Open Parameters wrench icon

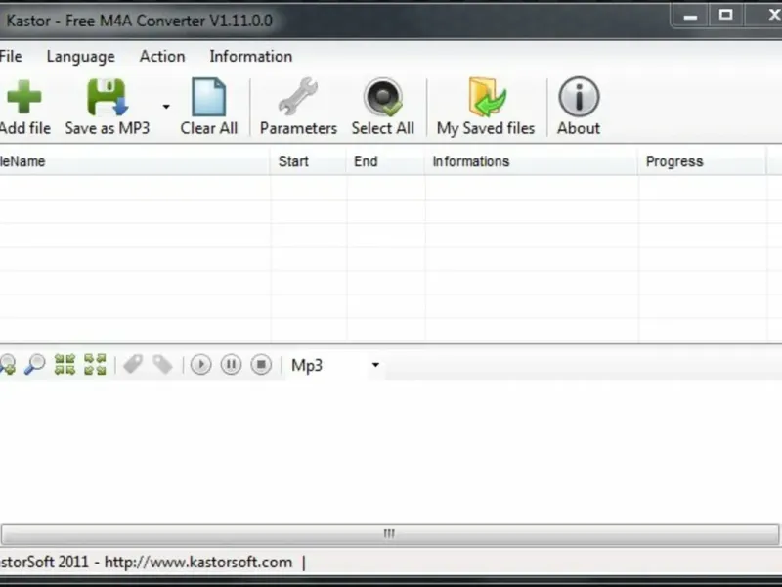(298, 96)
